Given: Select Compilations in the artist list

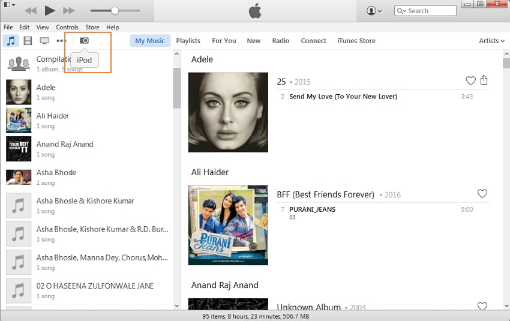Looking at the screenshot, I should point(87,64).
